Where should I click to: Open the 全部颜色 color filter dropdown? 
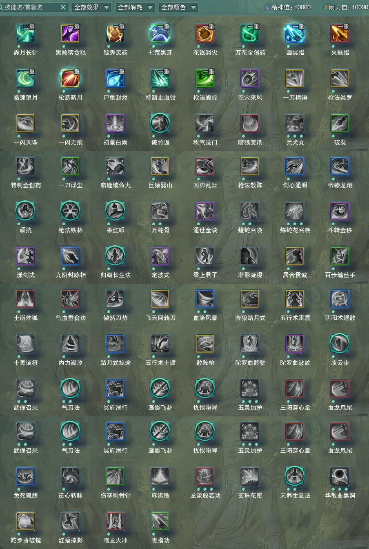click(178, 7)
